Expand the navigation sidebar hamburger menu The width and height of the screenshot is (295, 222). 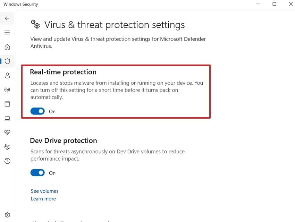pos(7,32)
